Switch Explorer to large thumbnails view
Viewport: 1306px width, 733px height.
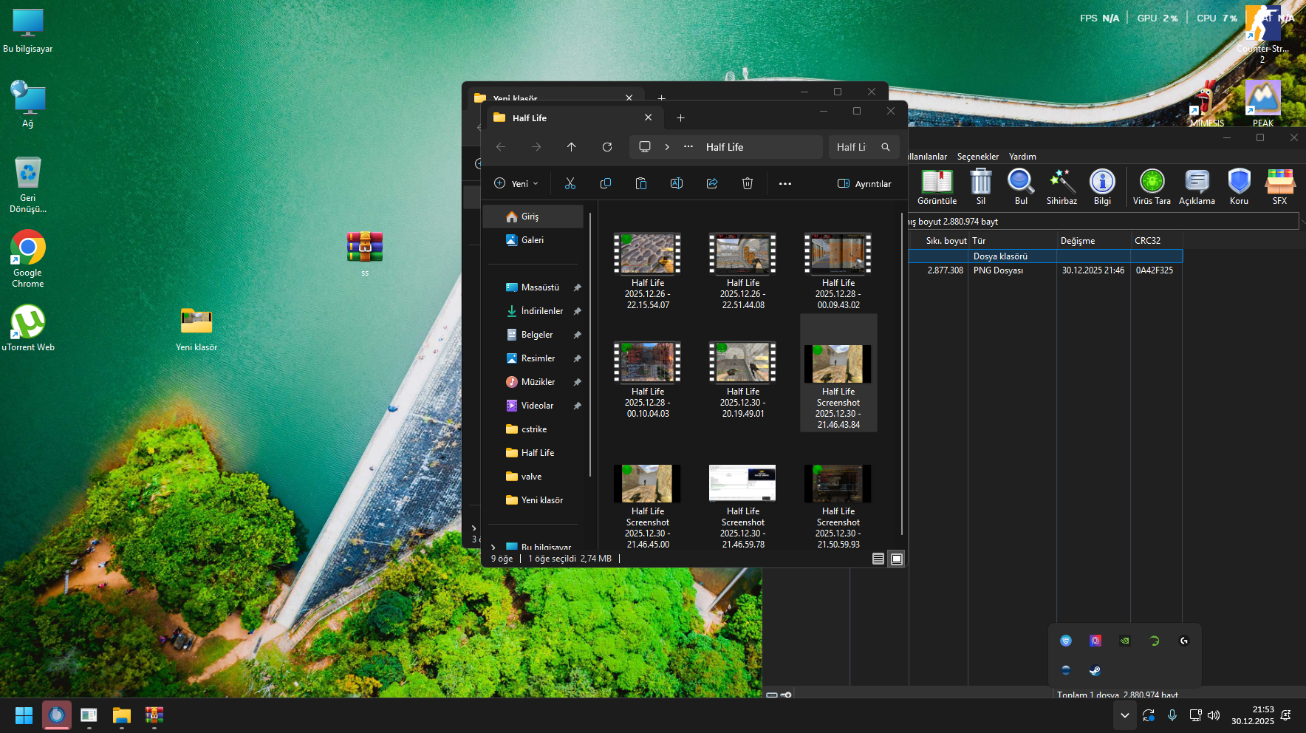pyautogui.click(x=897, y=559)
